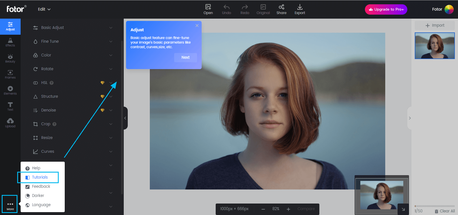The width and height of the screenshot is (458, 215).
Task: Collapse the right image panel arrow
Action: (x=410, y=118)
